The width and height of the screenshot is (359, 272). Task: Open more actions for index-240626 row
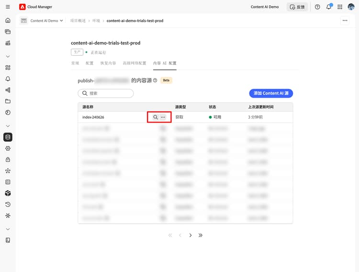pyautogui.click(x=163, y=117)
